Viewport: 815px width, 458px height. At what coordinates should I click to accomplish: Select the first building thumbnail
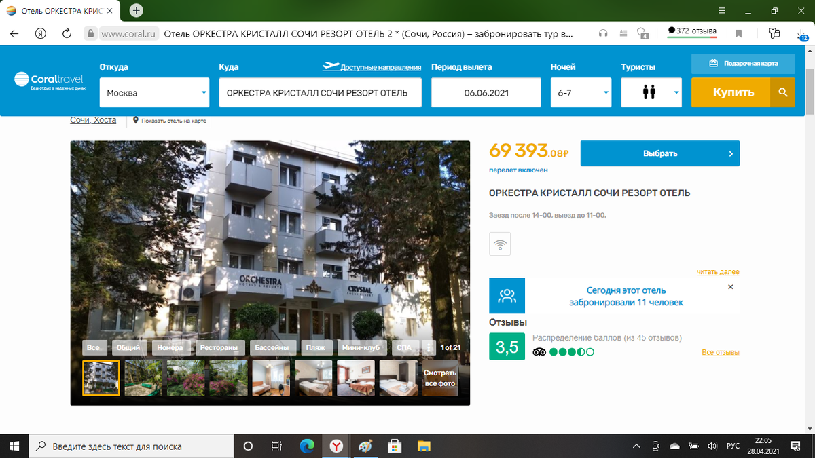point(101,378)
